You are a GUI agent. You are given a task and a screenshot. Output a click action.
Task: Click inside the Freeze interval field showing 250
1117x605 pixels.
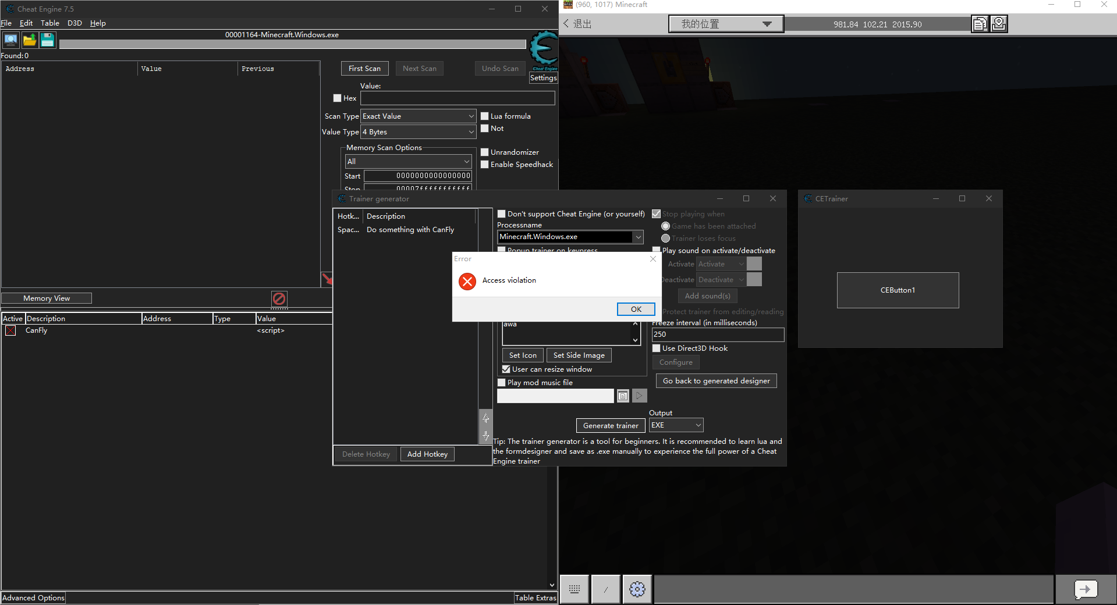717,334
